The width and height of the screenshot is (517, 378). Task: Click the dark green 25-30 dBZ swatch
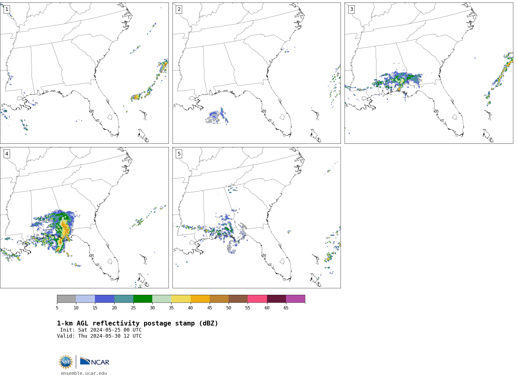143,299
